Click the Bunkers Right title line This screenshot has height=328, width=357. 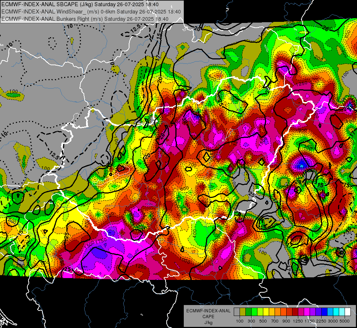85,19
